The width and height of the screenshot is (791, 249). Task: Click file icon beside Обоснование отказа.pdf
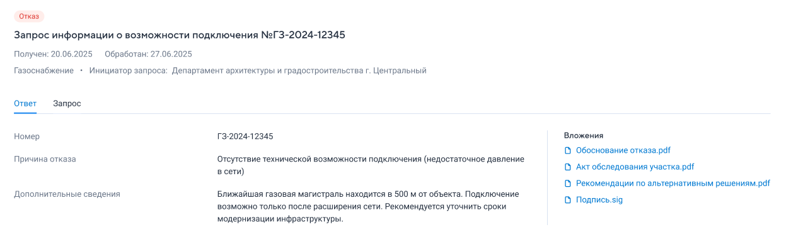pos(568,150)
